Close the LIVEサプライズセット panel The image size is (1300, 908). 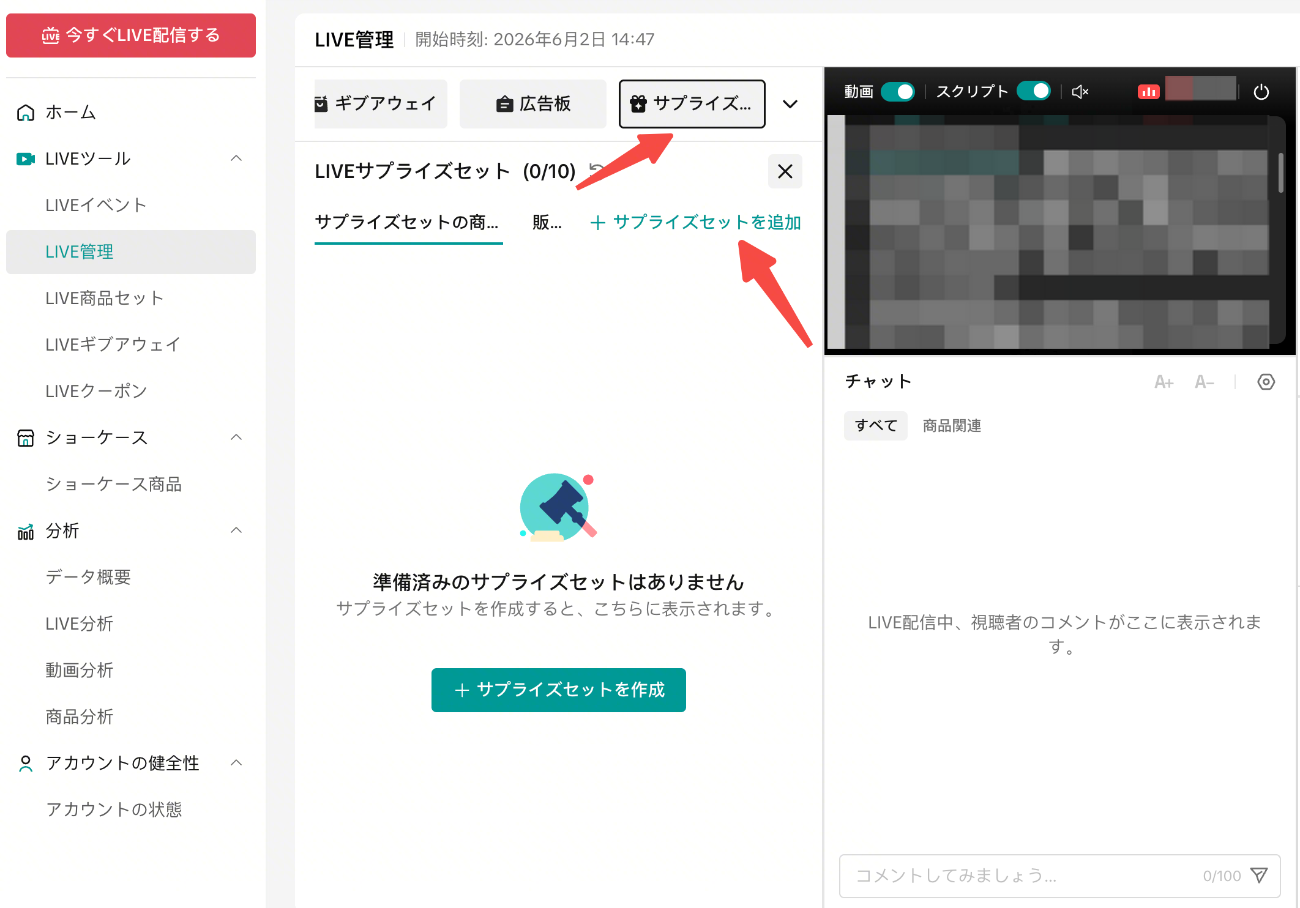pyautogui.click(x=785, y=171)
